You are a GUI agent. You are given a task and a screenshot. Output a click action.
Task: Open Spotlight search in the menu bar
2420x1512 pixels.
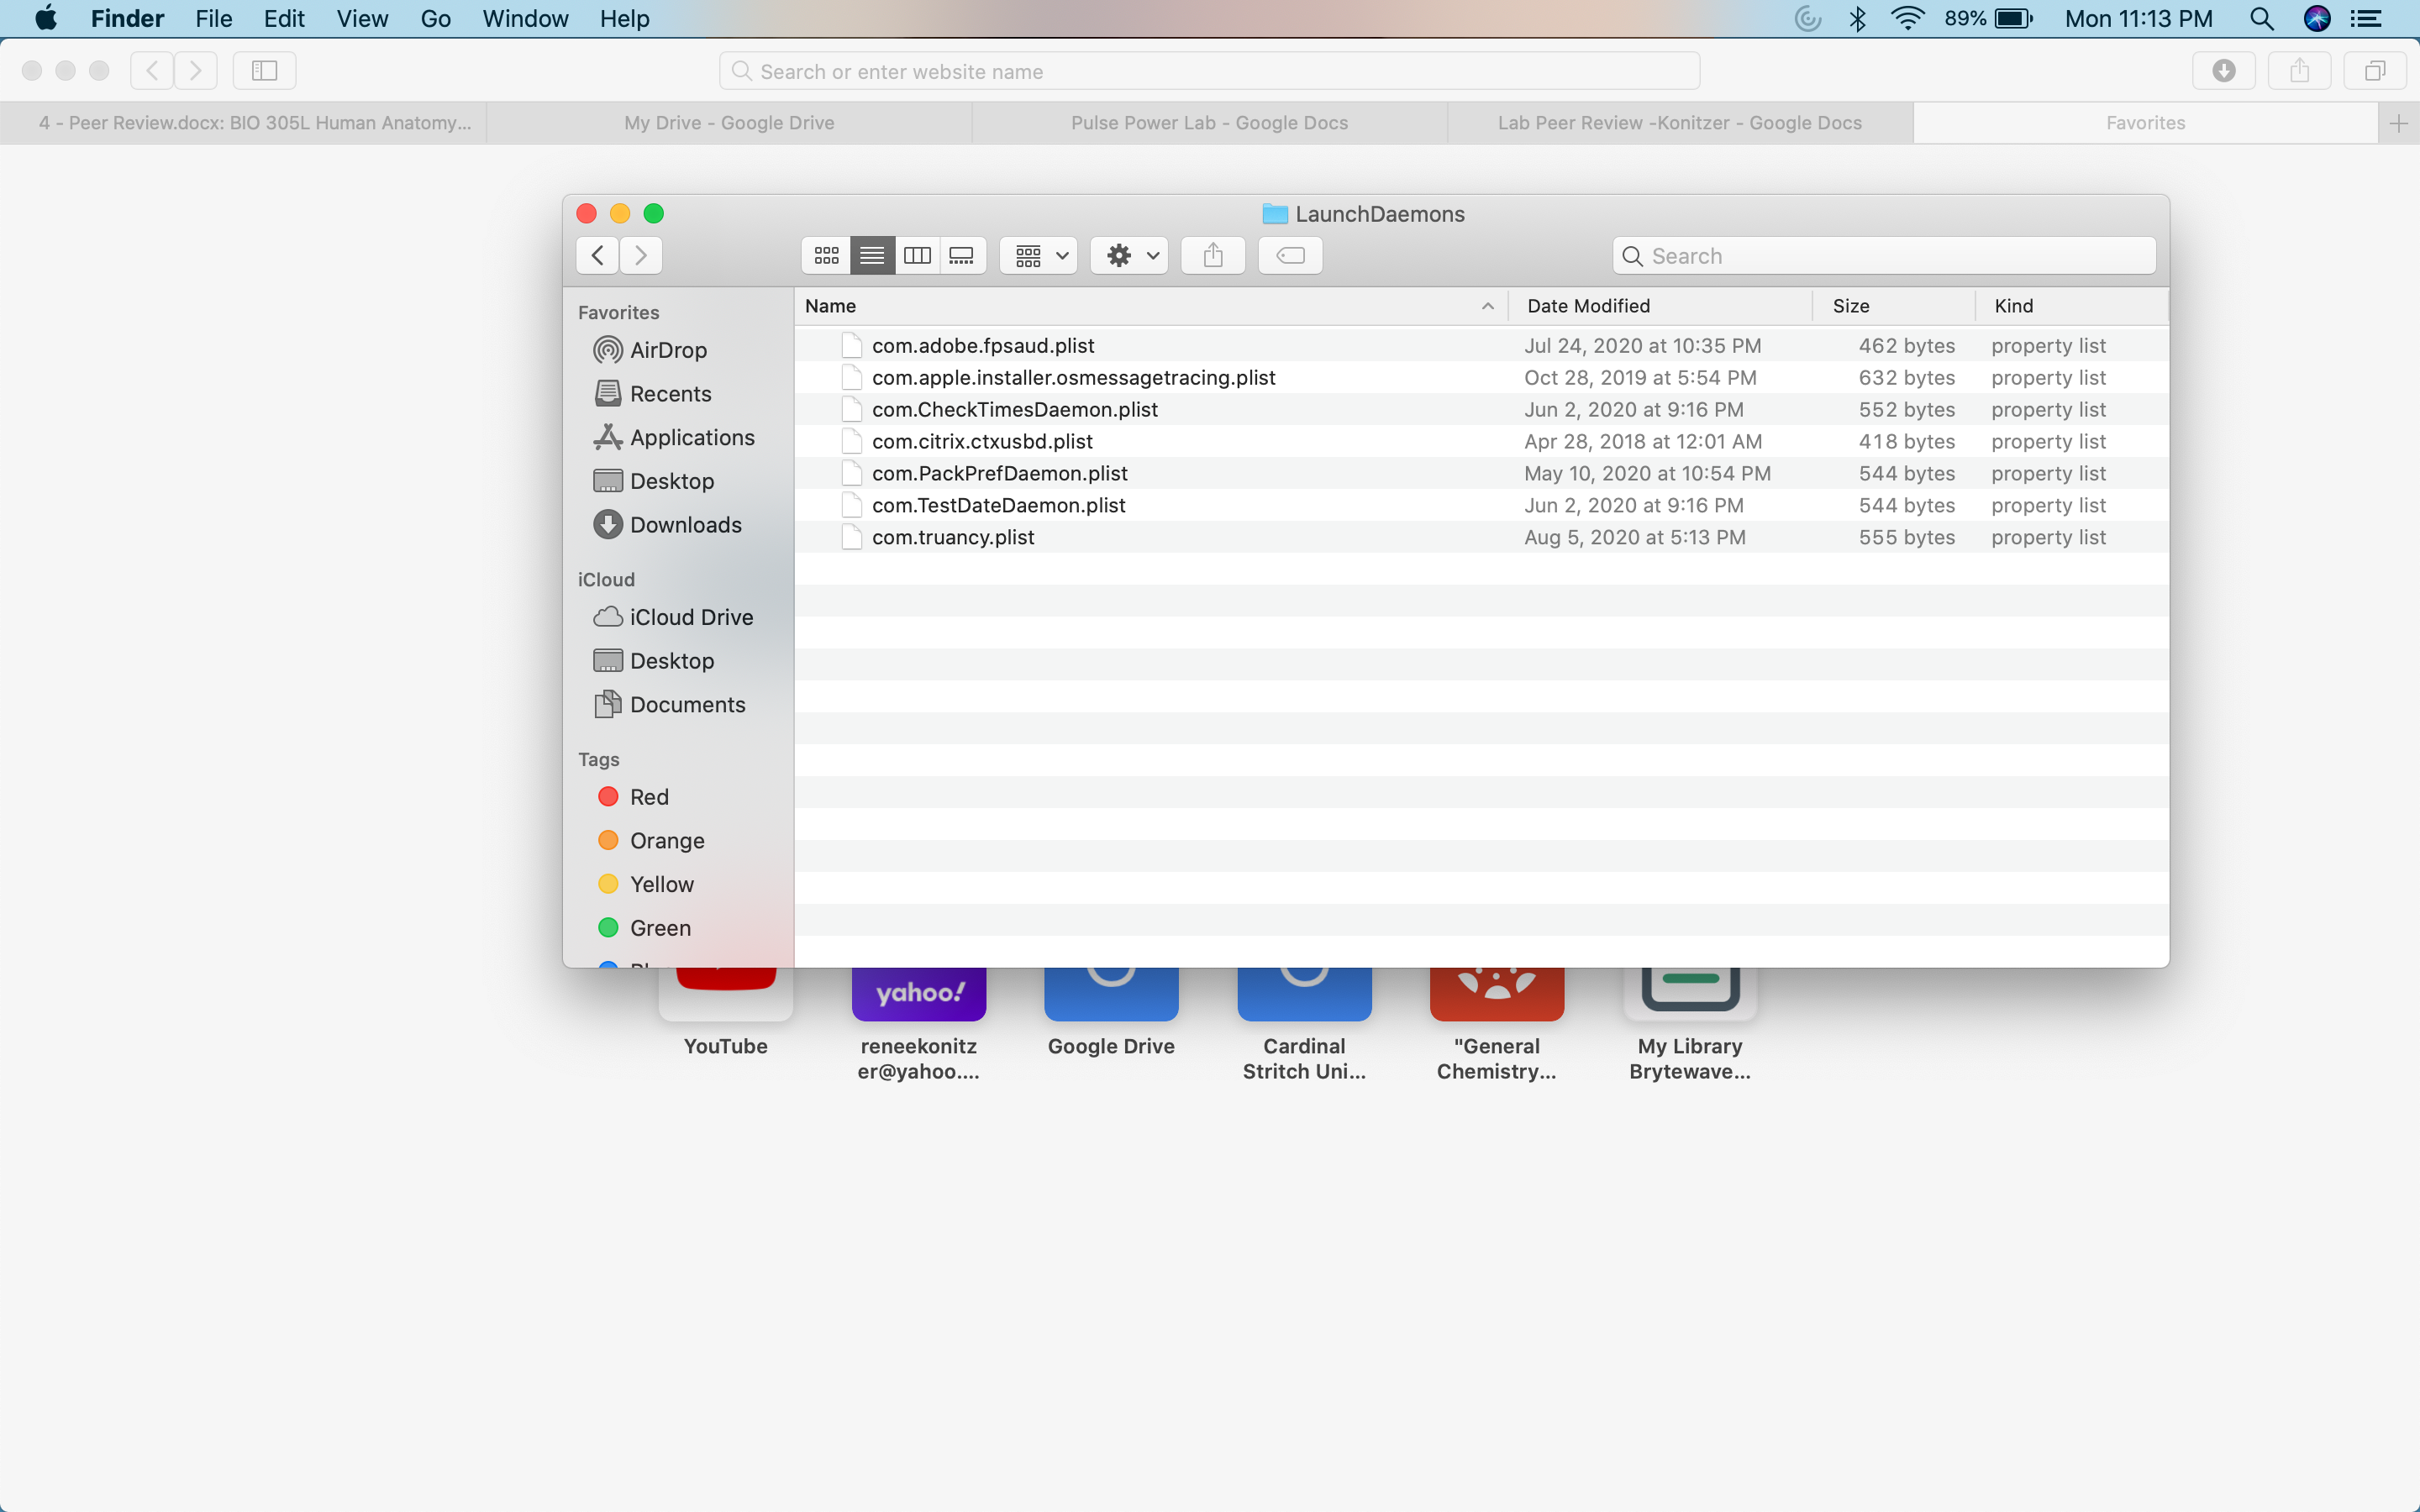point(2261,19)
